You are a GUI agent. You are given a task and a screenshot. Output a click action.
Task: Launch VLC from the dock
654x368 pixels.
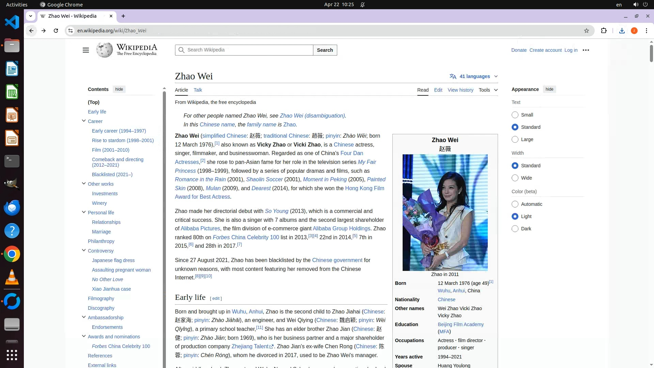click(12, 277)
